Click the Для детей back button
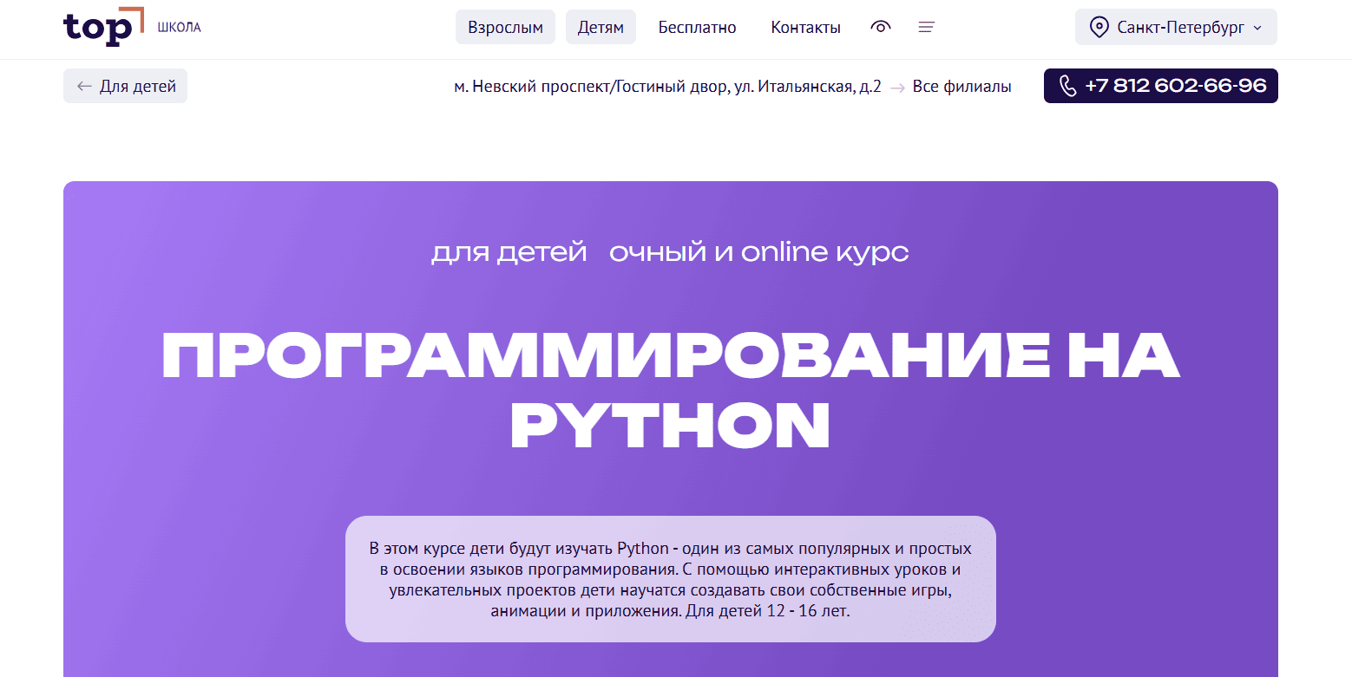This screenshot has width=1352, height=677. [125, 86]
